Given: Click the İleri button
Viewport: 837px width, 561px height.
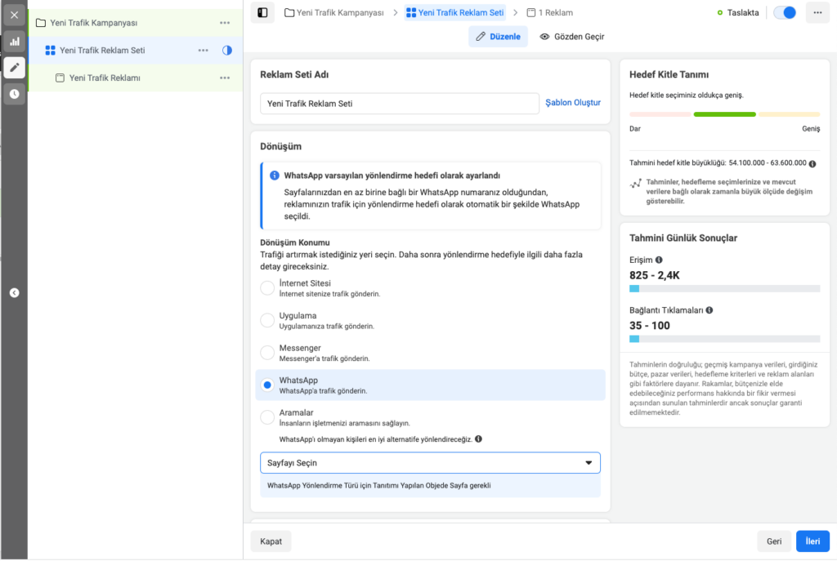Looking at the screenshot, I should (812, 541).
